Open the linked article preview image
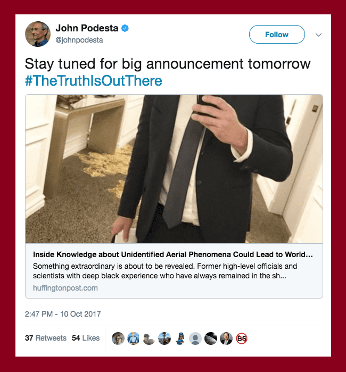Viewport: 346px width, 372px height. click(x=174, y=169)
